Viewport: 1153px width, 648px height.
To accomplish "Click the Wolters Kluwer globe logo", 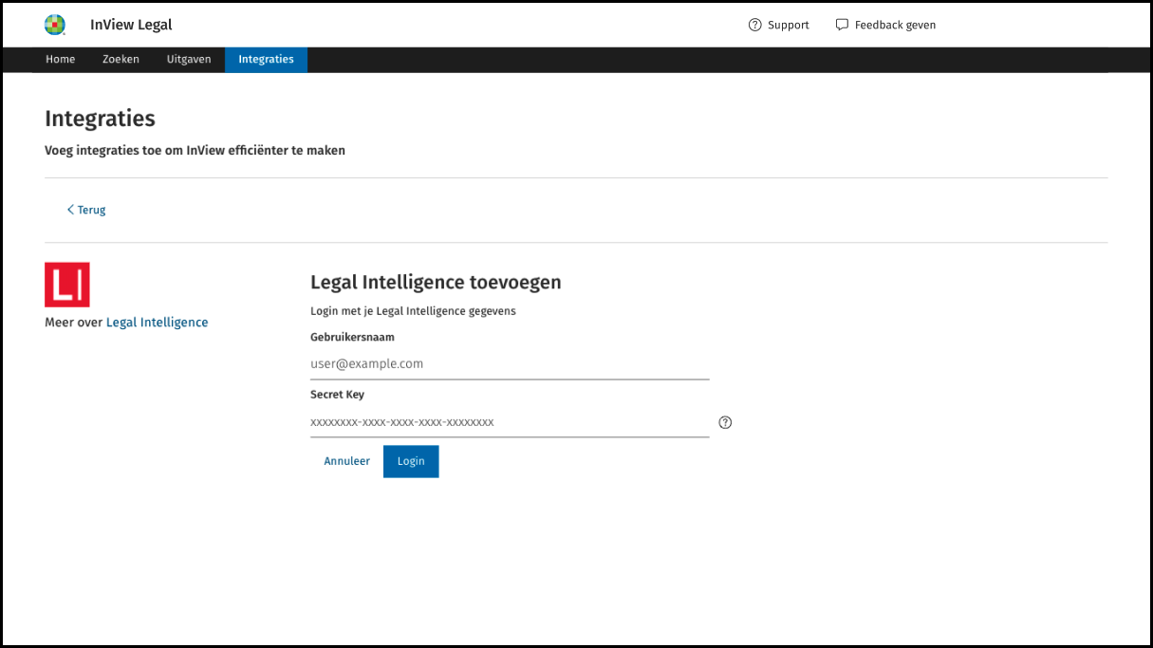I will (x=55, y=25).
